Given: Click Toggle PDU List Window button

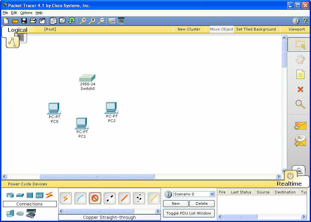Looking at the screenshot, I should pos(189,213).
